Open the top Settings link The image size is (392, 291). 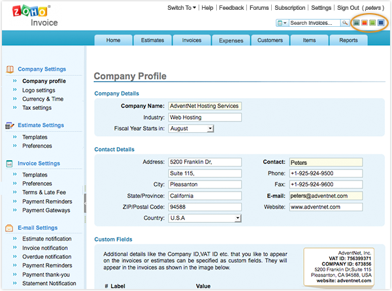321,8
